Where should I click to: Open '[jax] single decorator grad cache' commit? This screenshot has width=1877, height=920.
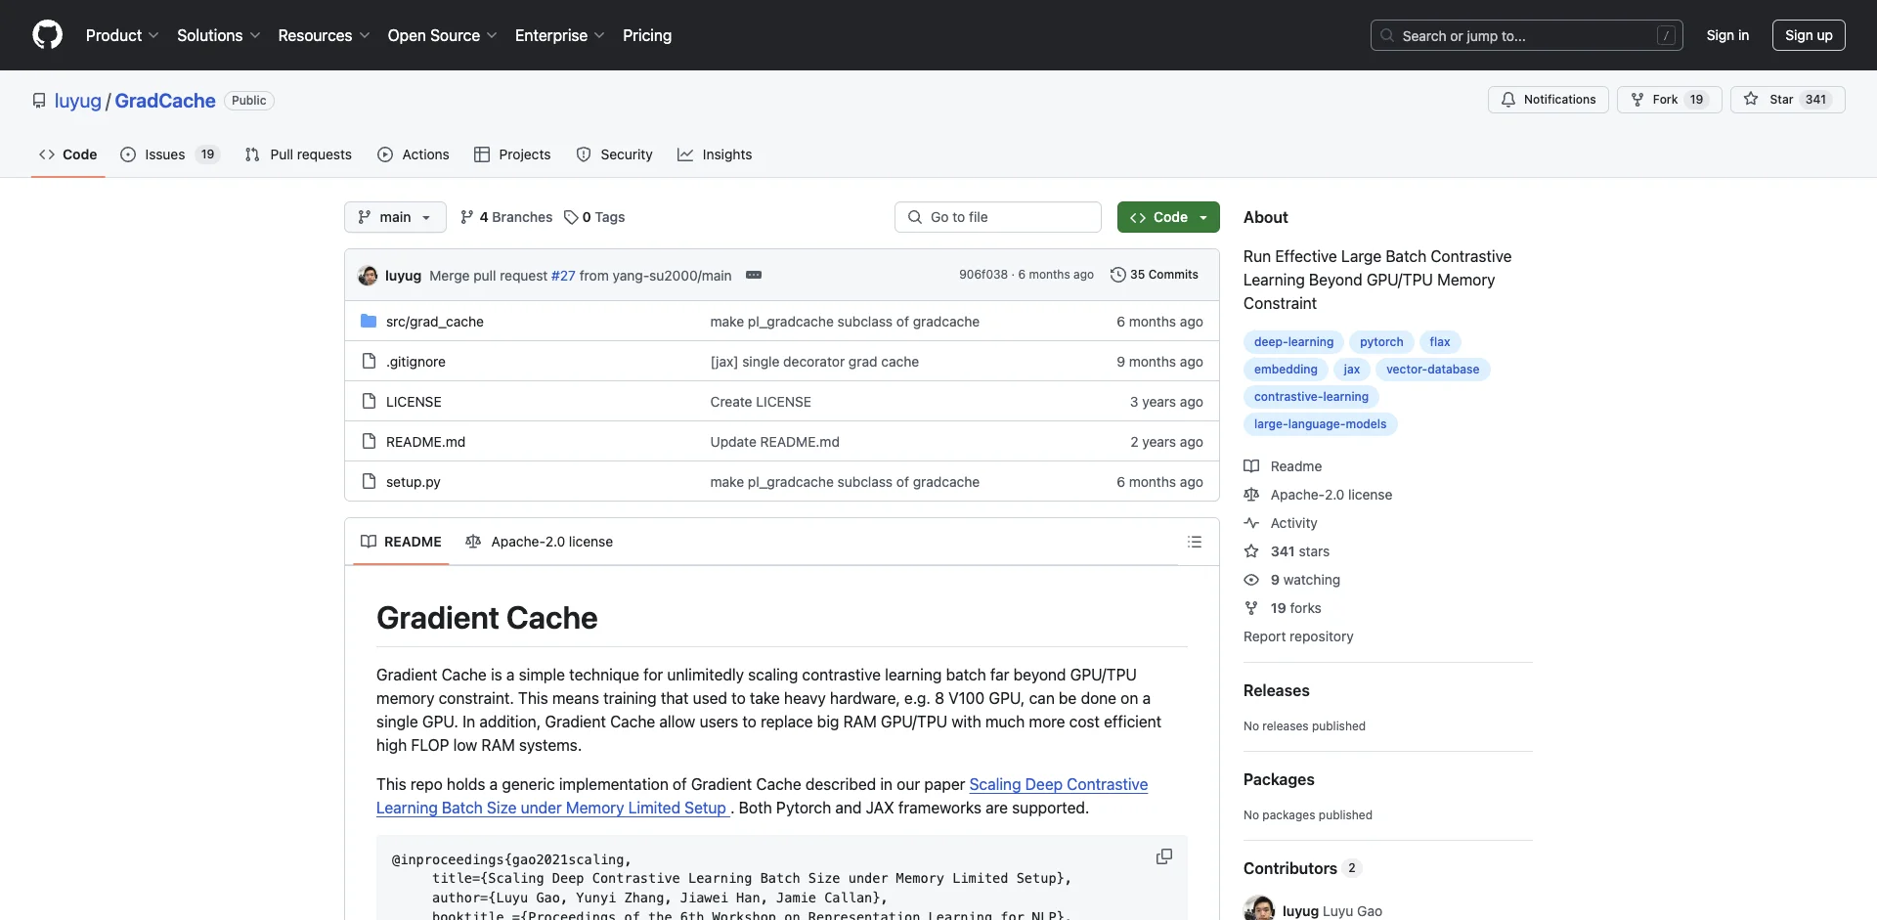pyautogui.click(x=814, y=362)
